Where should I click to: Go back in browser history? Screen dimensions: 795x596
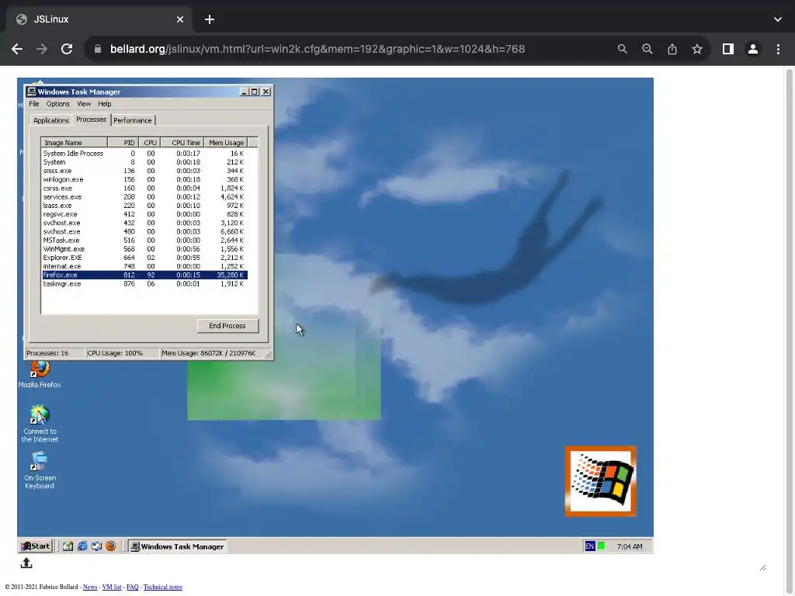(x=17, y=49)
